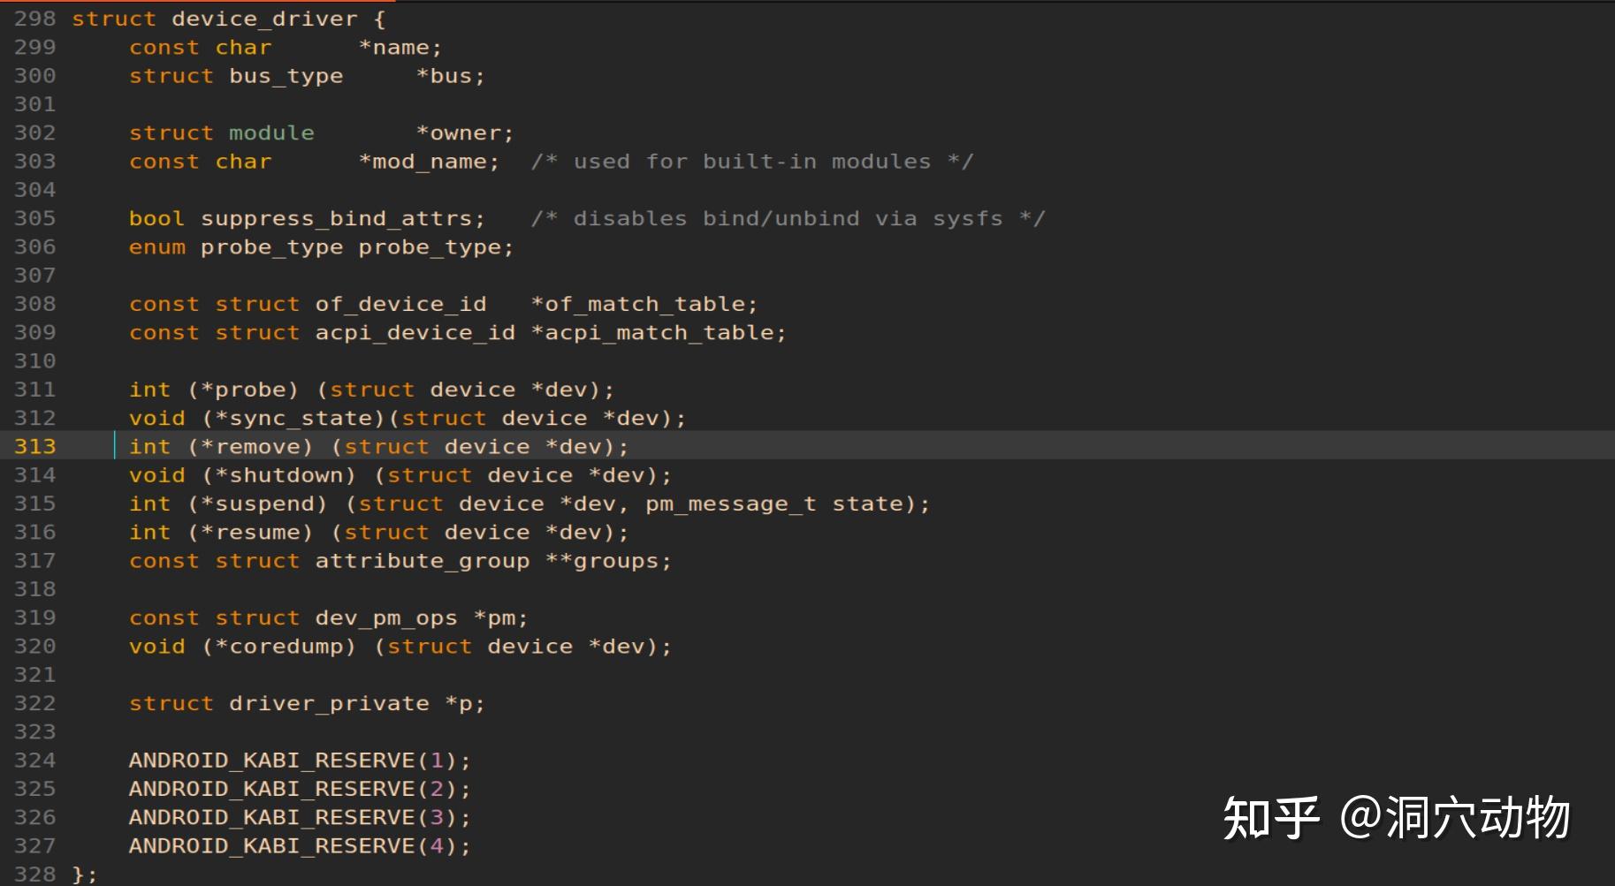The width and height of the screenshot is (1615, 886).
Task: Click 'bus_type' on line 300
Action: 286,77
